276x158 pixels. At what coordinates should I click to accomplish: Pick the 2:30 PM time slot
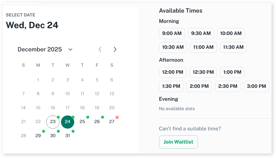[228, 86]
